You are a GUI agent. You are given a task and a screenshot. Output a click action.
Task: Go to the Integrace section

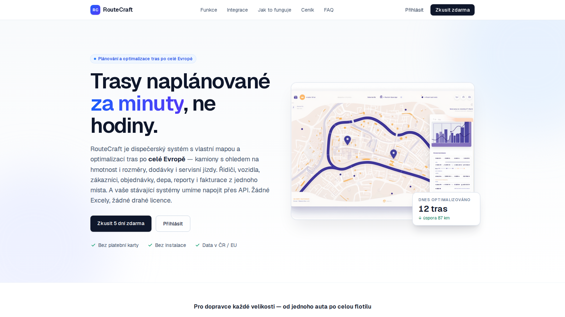coord(237,10)
